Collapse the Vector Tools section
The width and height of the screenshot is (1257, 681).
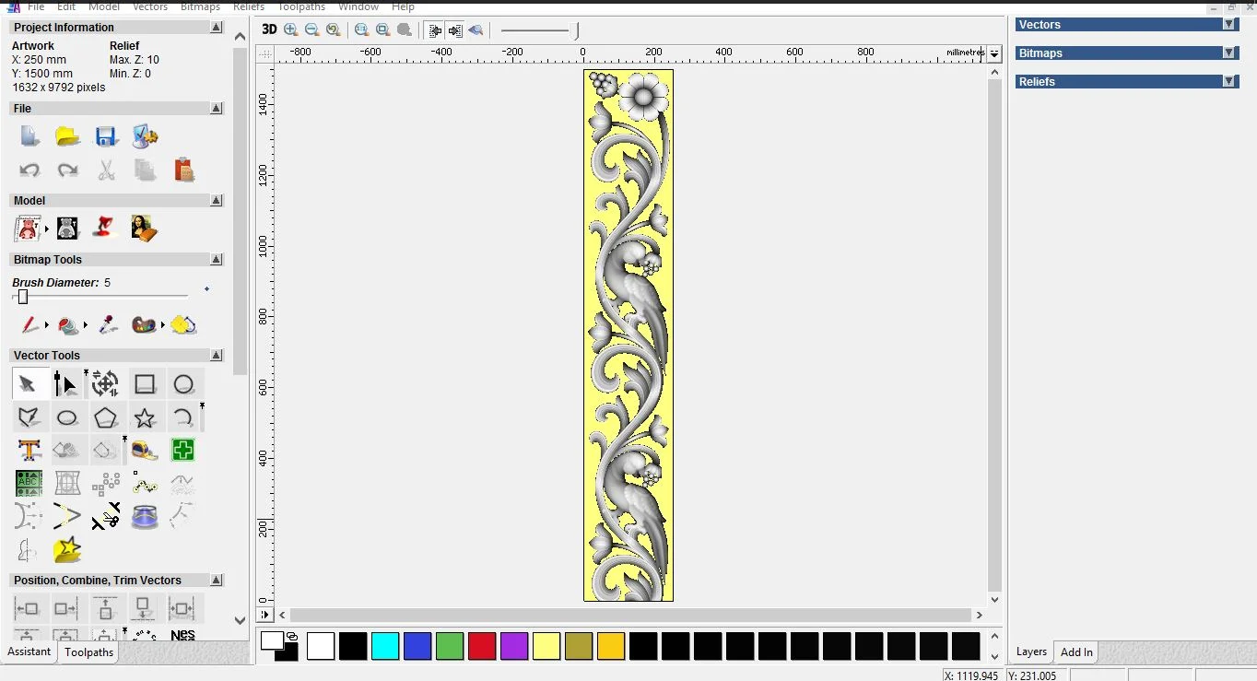coord(217,356)
